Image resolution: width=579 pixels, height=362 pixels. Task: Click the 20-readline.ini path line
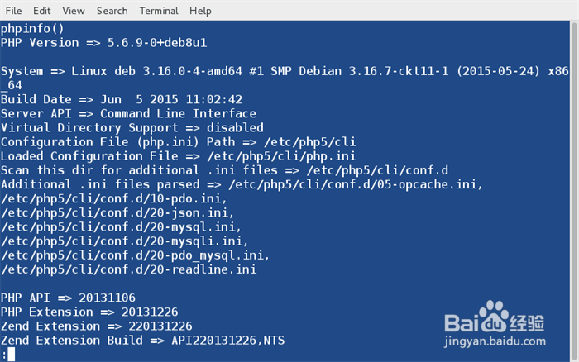click(x=128, y=269)
